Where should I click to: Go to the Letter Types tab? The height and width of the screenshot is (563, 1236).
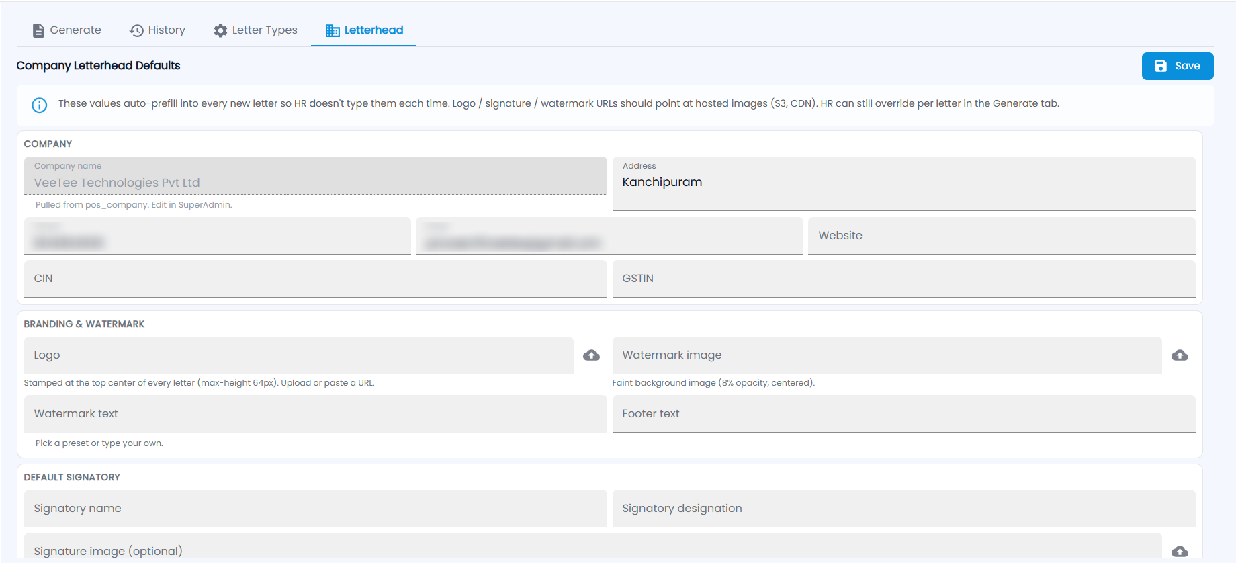point(256,30)
